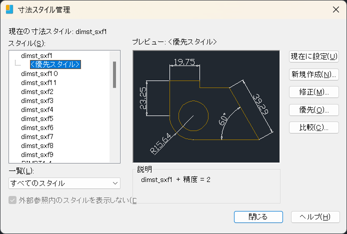Click the 比較(C)... compare button
347x234 pixels.
(314, 127)
